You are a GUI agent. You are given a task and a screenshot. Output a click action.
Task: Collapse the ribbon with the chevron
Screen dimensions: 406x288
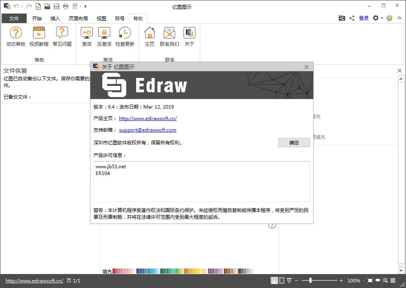pyautogui.click(x=400, y=18)
